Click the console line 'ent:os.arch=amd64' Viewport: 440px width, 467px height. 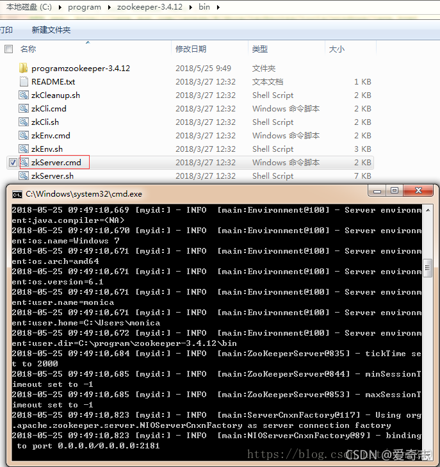[55, 261]
